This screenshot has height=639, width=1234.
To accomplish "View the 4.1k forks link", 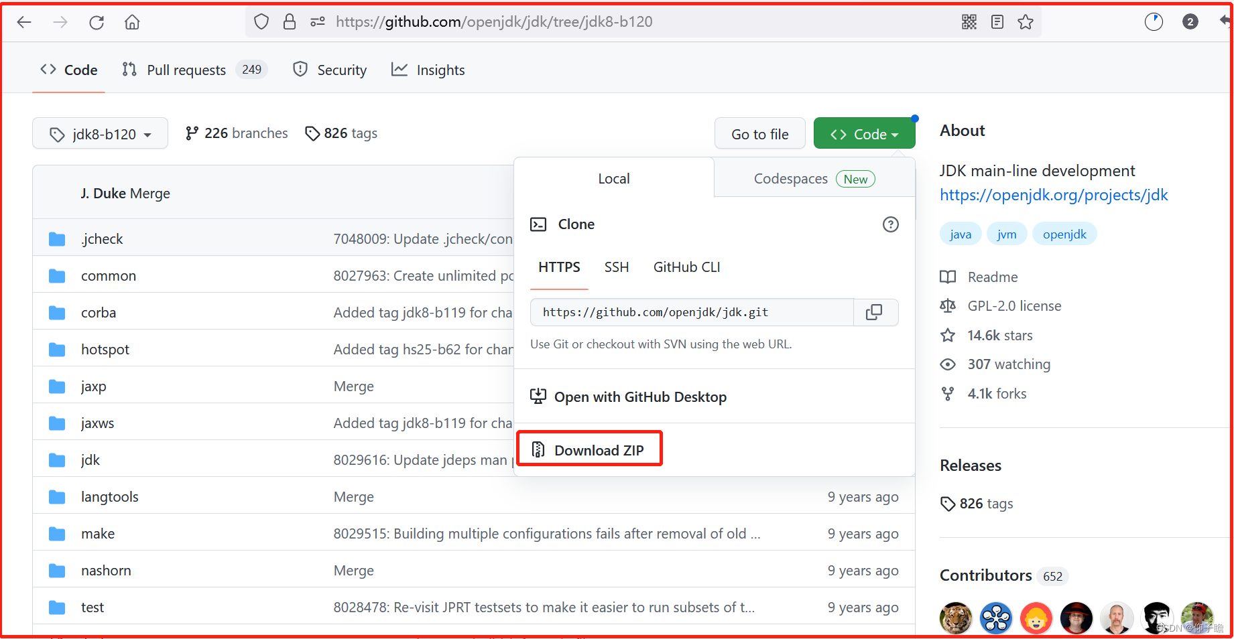I will pyautogui.click(x=983, y=394).
